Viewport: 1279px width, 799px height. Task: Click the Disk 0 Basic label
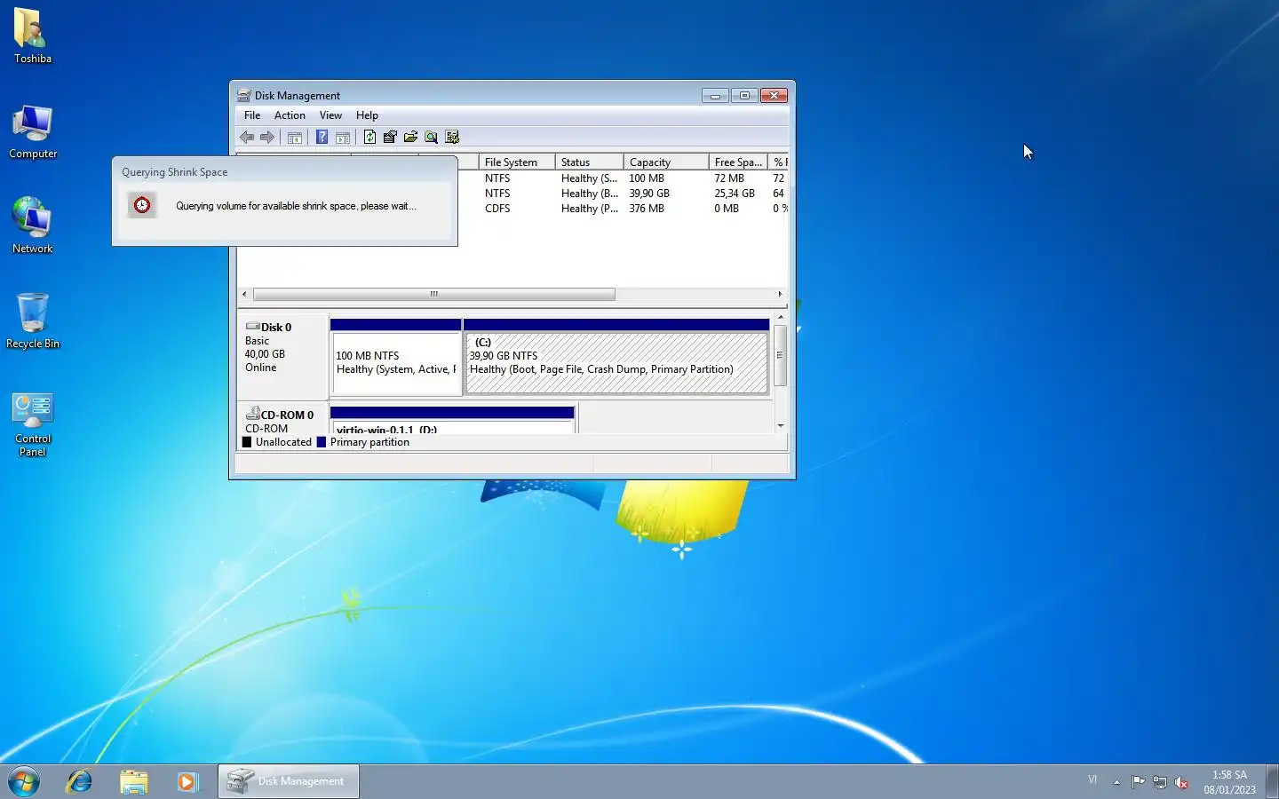(282, 355)
